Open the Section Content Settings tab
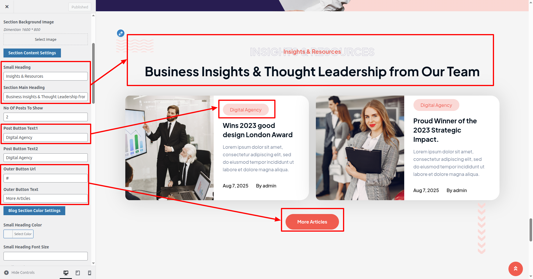 point(32,53)
